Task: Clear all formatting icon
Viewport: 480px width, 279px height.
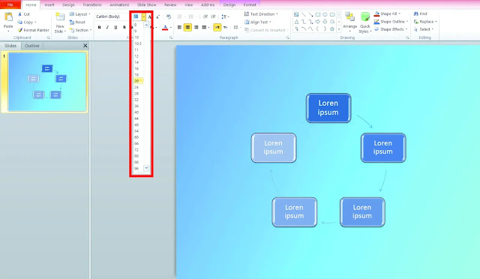Action: (x=168, y=16)
